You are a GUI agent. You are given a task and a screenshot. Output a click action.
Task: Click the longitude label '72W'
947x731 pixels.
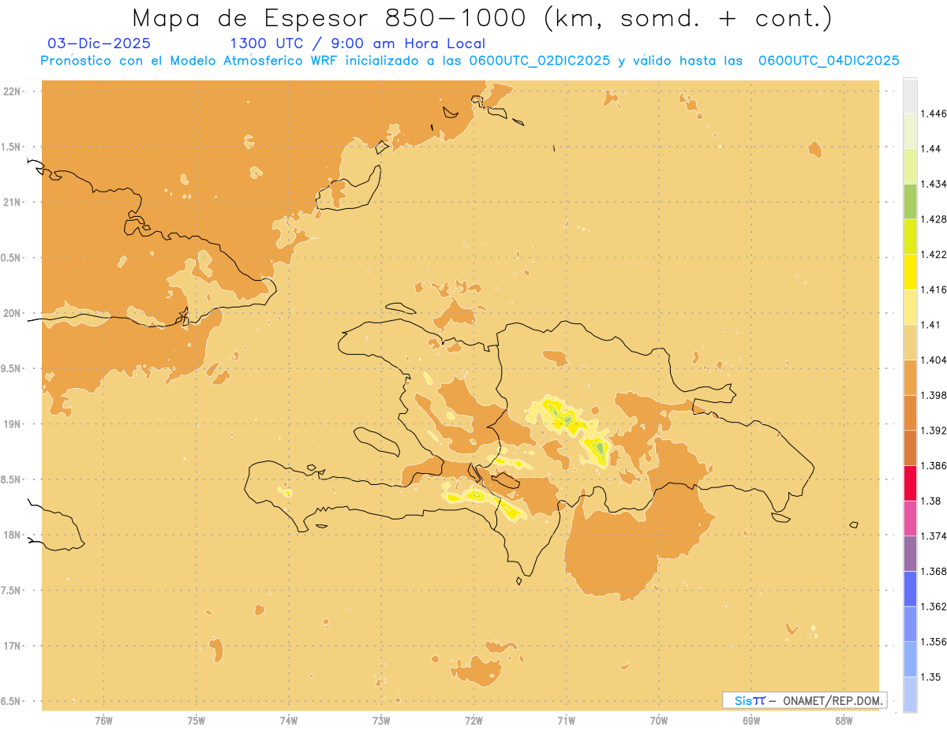pyautogui.click(x=473, y=720)
